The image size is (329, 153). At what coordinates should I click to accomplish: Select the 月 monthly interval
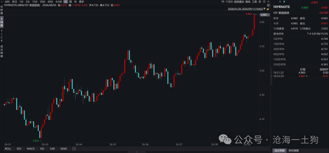pyautogui.click(x=75, y=2)
